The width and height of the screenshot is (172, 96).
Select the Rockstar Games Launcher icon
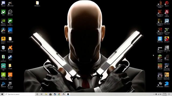pyautogui.click(x=3, y=40)
